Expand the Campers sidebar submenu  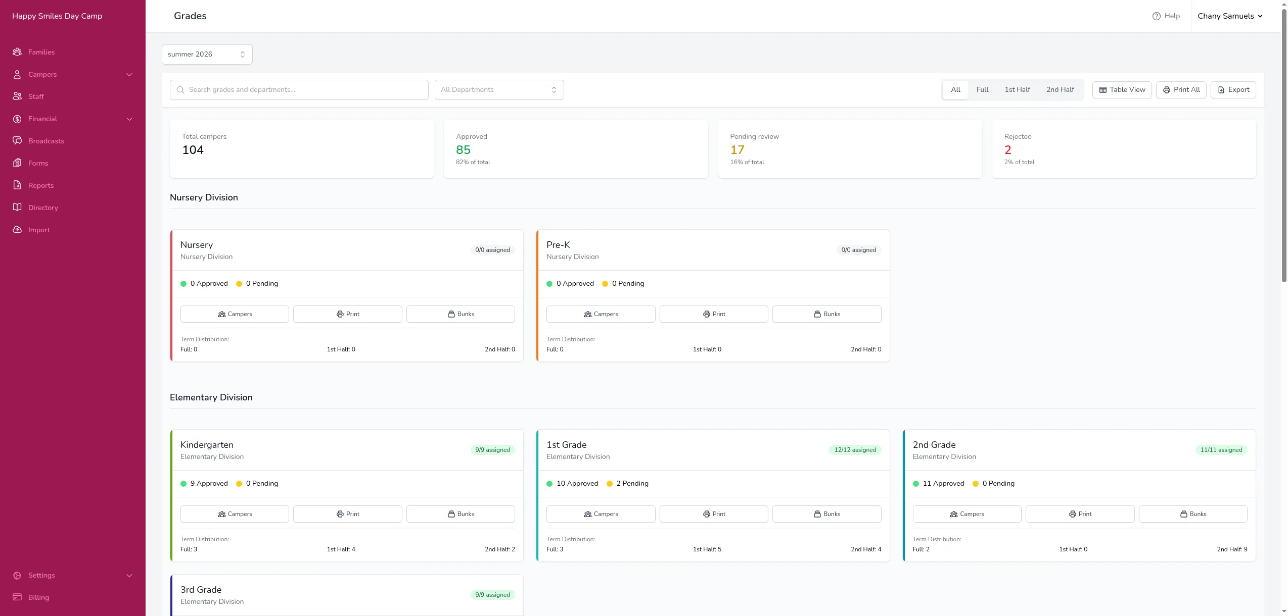[129, 75]
